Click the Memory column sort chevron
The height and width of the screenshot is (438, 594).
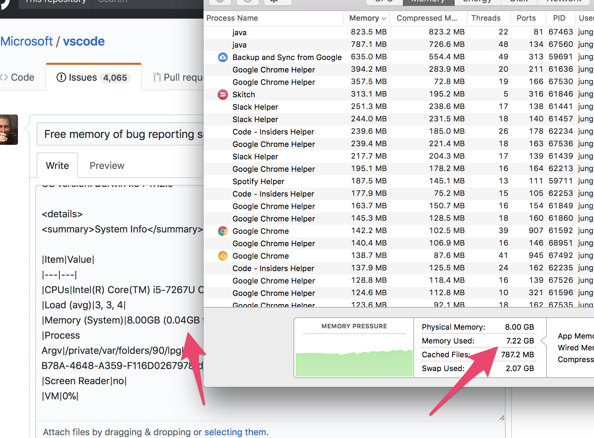pyautogui.click(x=384, y=18)
